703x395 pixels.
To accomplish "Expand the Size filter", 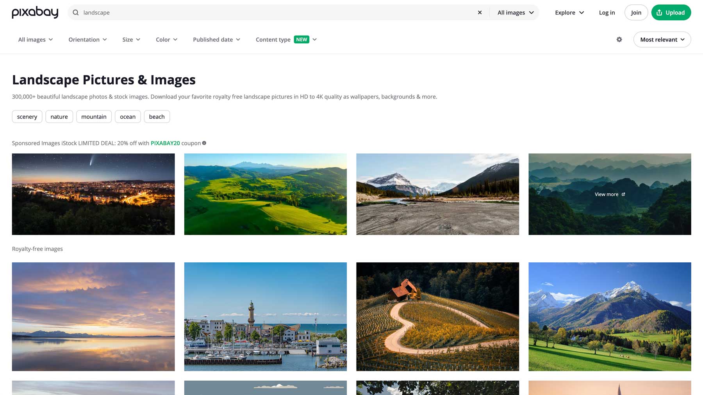I will (131, 39).
